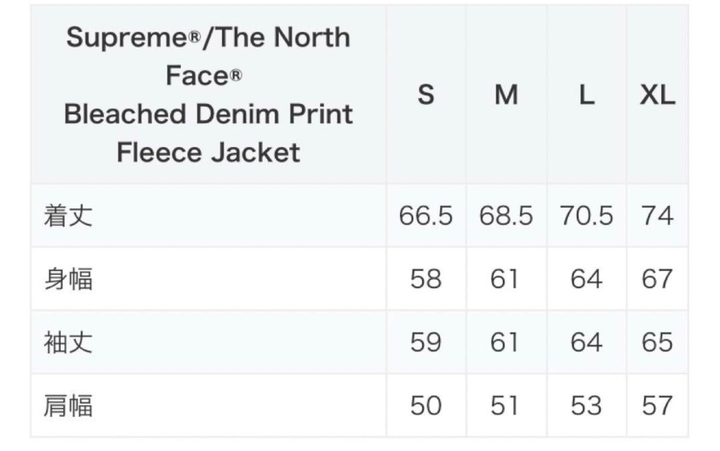
Task: Click the 59 sleeve length cell
Action: coord(426,343)
